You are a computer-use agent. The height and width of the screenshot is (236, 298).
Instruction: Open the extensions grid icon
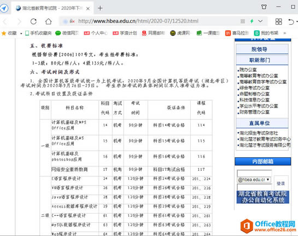coord(279,21)
